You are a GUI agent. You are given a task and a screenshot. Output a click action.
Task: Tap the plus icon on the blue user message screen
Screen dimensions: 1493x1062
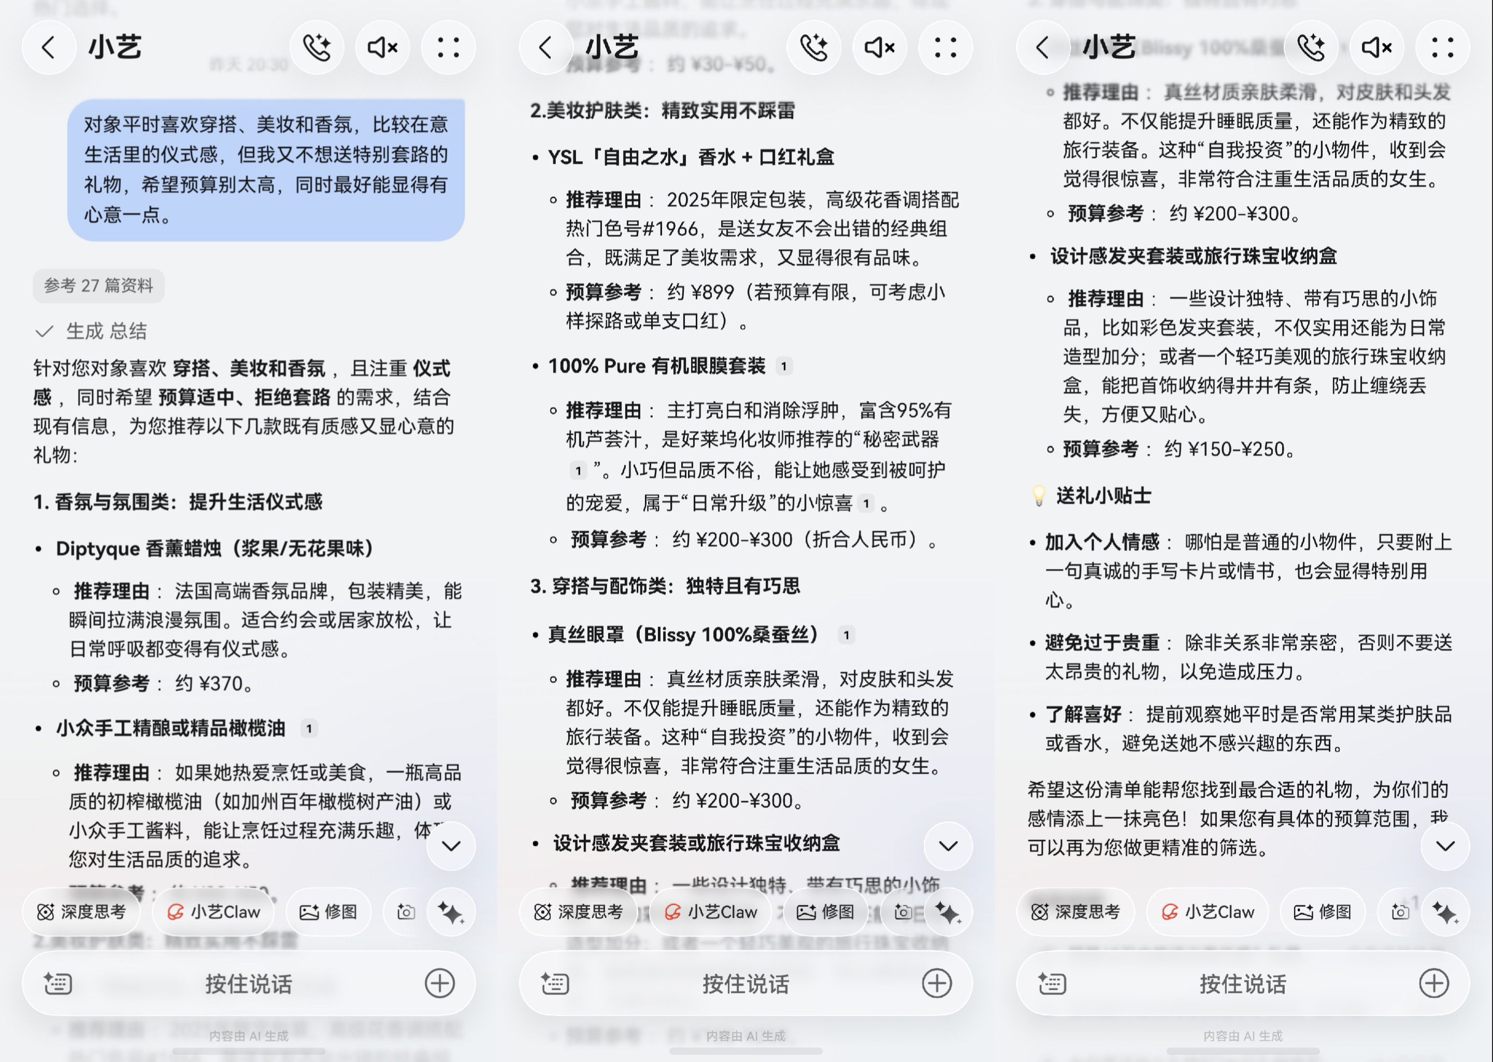(439, 984)
